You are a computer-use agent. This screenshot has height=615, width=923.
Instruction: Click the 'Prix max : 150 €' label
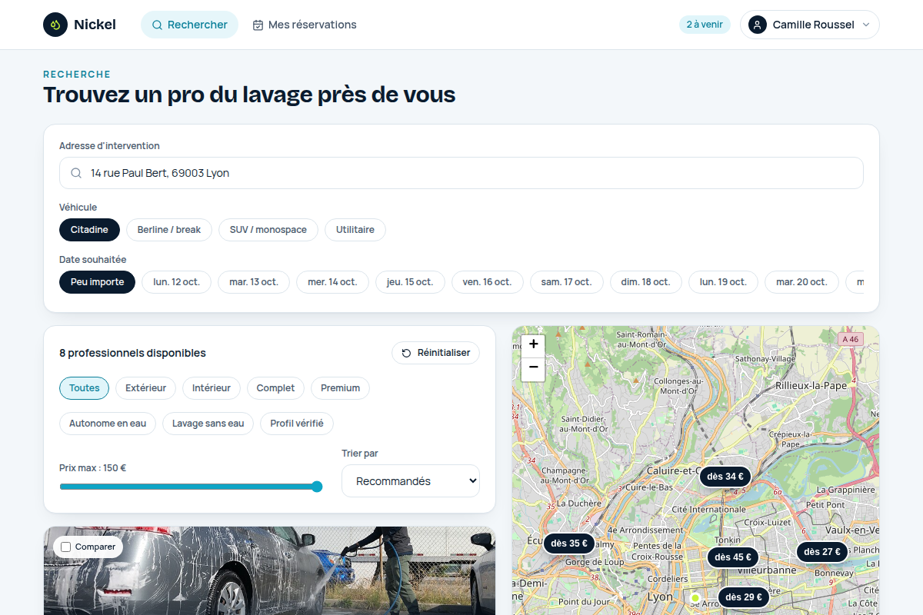coord(92,467)
